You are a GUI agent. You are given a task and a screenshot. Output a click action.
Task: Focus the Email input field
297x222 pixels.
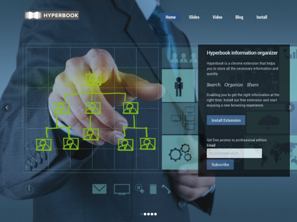click(x=234, y=153)
